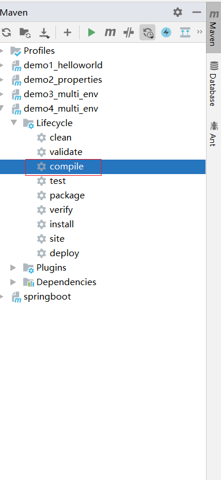This screenshot has width=221, height=480.
Task: Open Execute Maven Goal icon
Action: 110,32
